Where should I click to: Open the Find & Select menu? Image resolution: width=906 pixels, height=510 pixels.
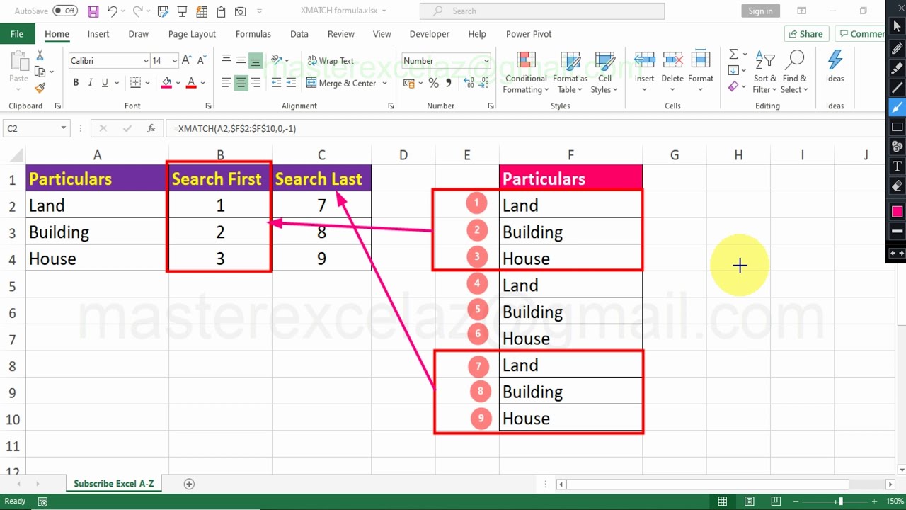(794, 72)
